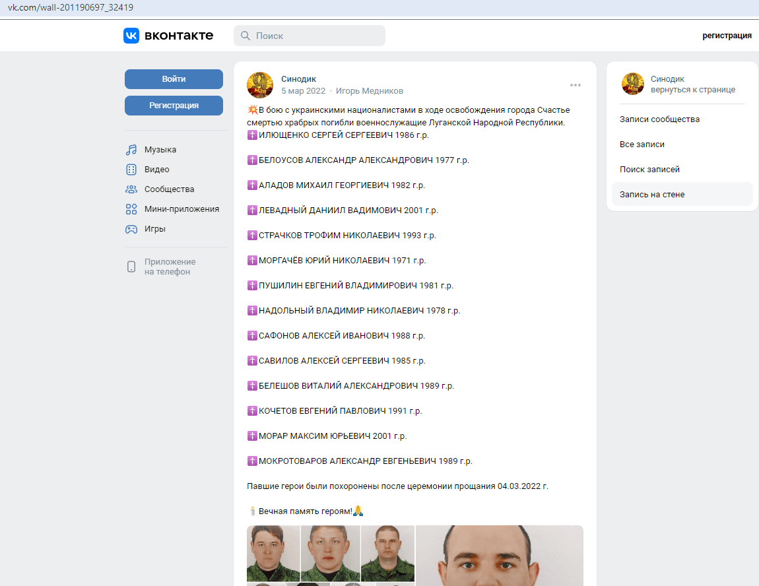Click the cross emoji before СТРАЧКОВ ТРОФИМ

pos(252,235)
